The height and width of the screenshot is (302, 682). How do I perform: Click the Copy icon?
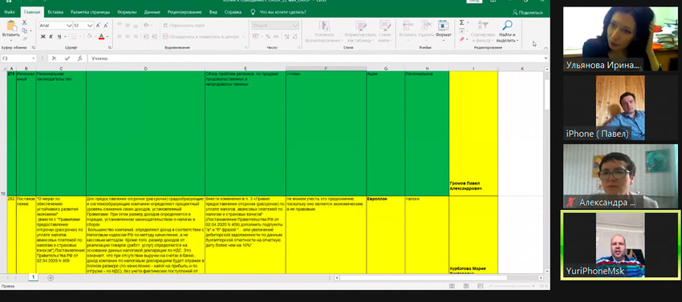tap(25, 30)
